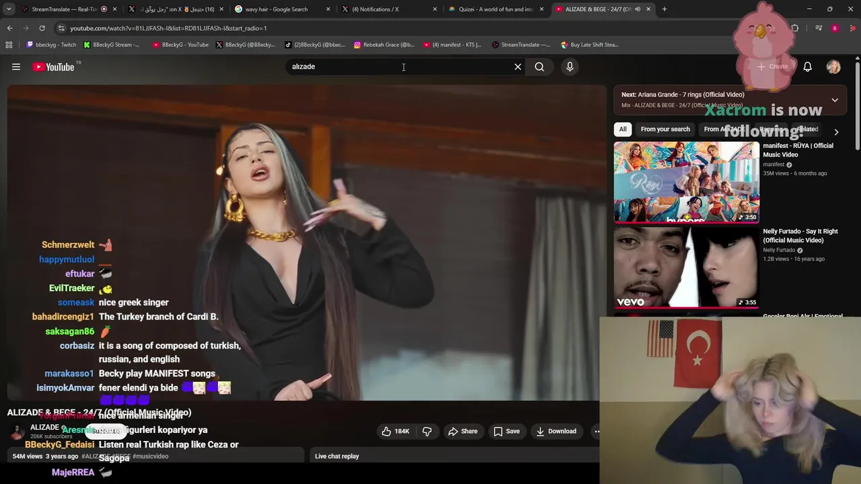Open the BBeckyG - YouTube bookmark
Viewport: 861px width, 484px height.
pos(180,45)
